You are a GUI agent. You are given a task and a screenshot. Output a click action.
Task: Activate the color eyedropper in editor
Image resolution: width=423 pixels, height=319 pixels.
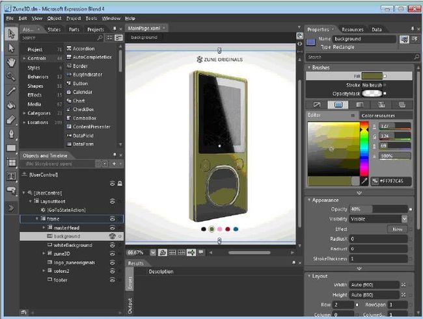pos(364,181)
